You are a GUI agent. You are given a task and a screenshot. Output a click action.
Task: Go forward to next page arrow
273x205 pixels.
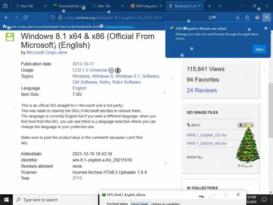[x=16, y=17]
